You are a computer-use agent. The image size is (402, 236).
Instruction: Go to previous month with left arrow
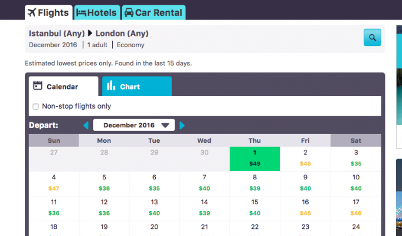pos(86,125)
